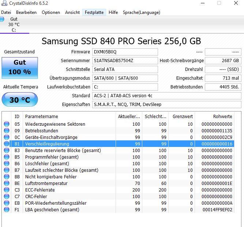Click the Seriennummer field S1ATNSADB57504Z
The image size is (244, 227).
[125, 60]
